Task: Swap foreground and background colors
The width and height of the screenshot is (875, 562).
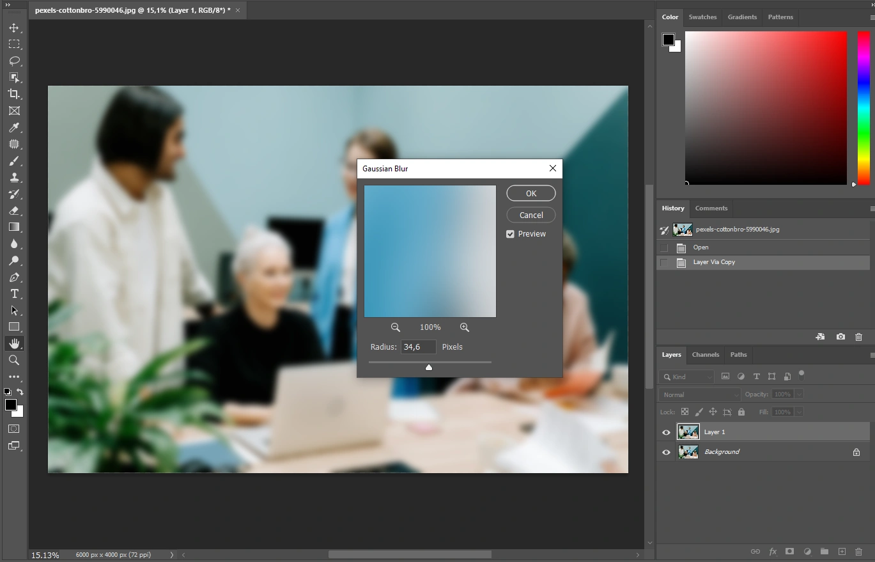Action: [20, 392]
